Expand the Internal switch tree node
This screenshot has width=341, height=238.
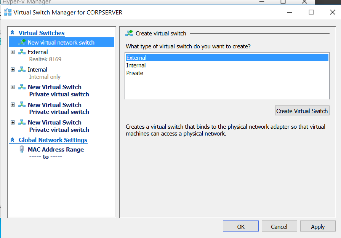click(x=13, y=69)
